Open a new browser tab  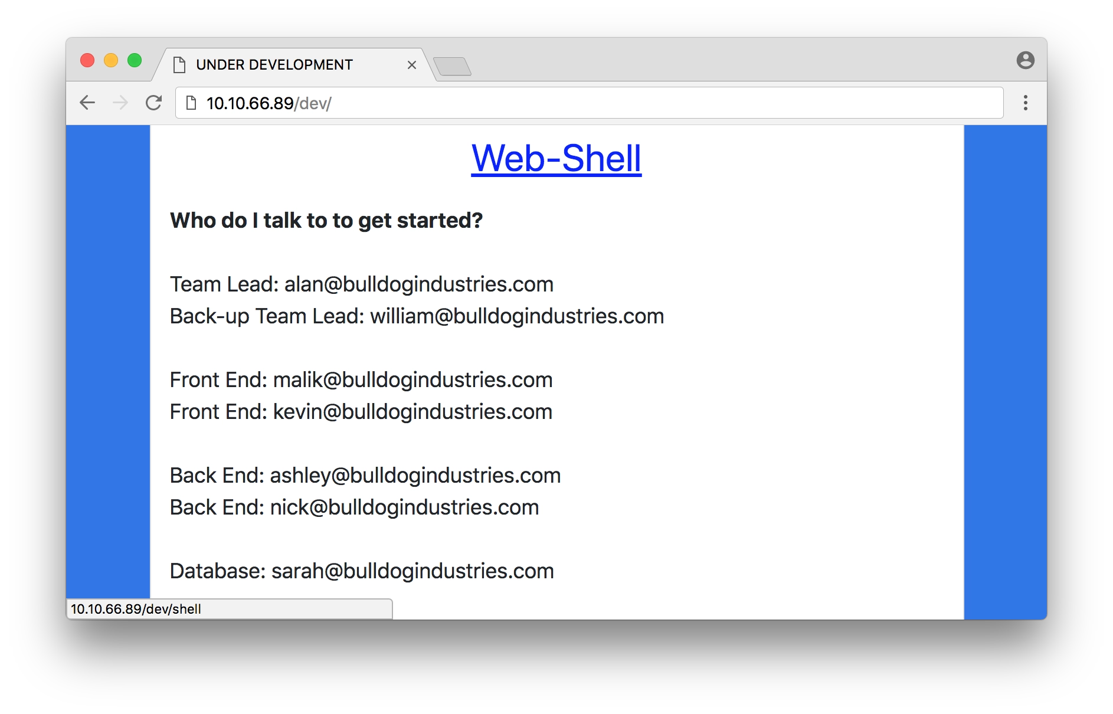tap(452, 66)
